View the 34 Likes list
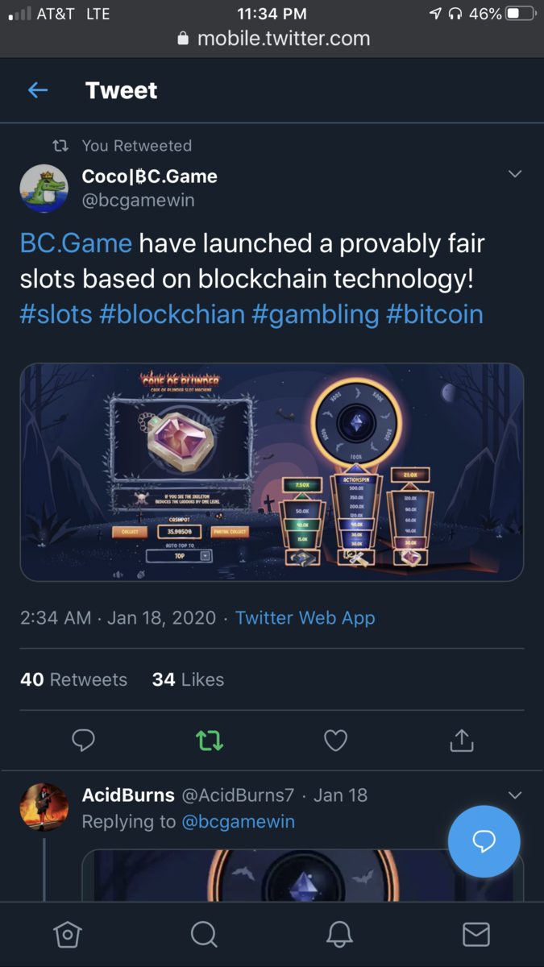This screenshot has height=967, width=544. 188,679
